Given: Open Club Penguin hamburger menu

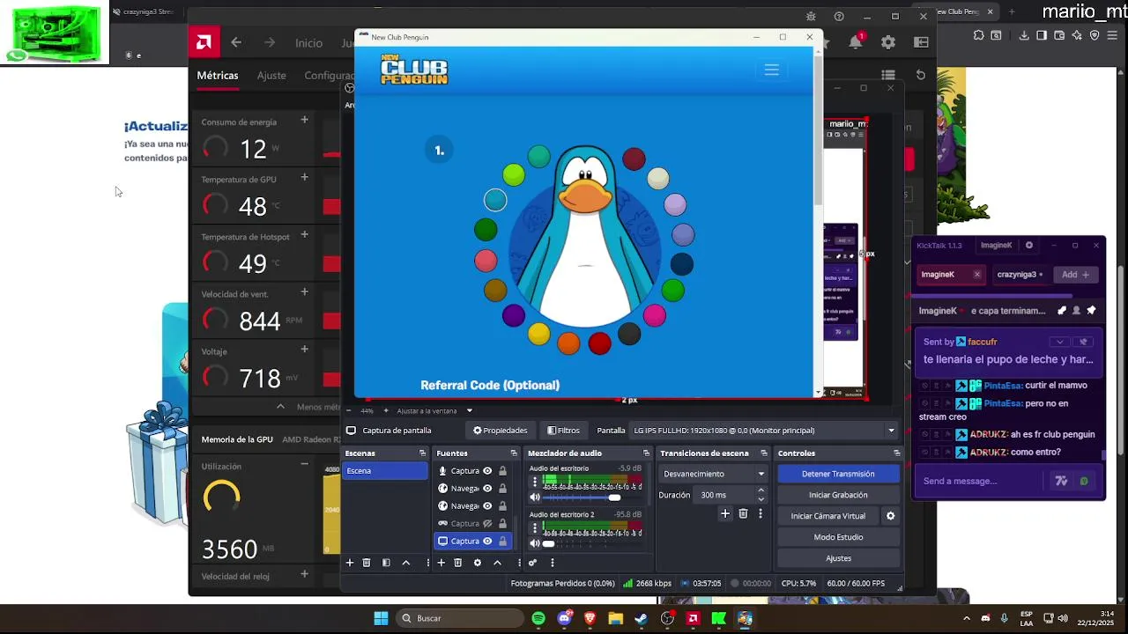Looking at the screenshot, I should (771, 70).
